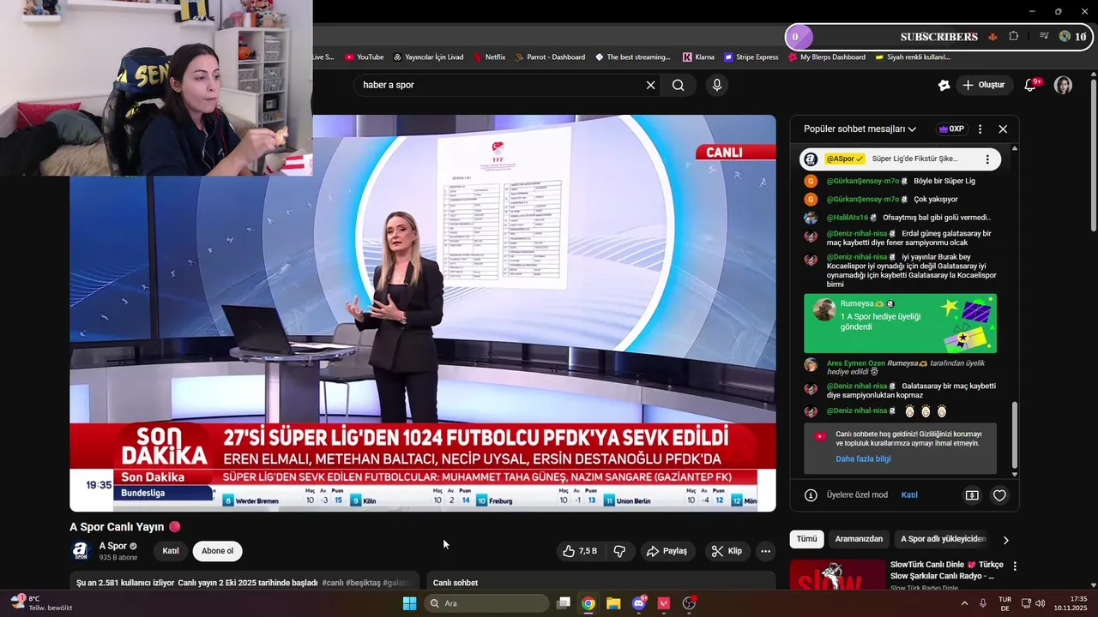This screenshot has height=617, width=1098.
Task: Open more actions ellipsis under video
Action: [x=765, y=551]
